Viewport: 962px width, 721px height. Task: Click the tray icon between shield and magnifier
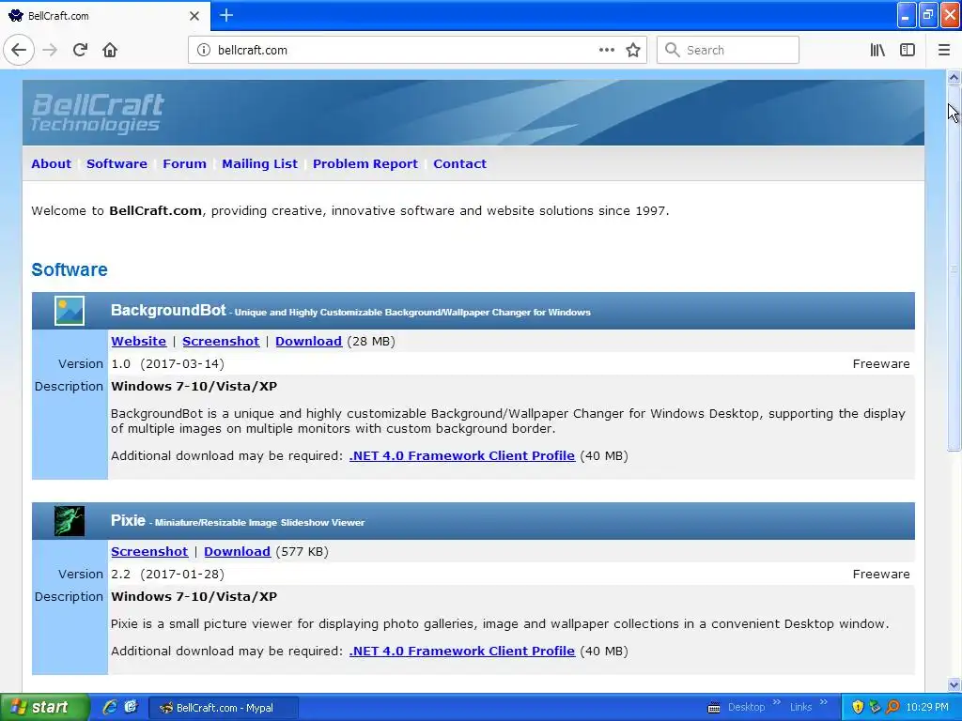[875, 707]
